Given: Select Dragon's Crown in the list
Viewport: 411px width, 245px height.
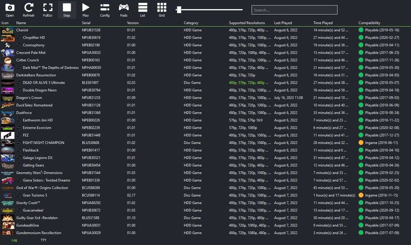Looking at the screenshot, I should click(x=29, y=98).
